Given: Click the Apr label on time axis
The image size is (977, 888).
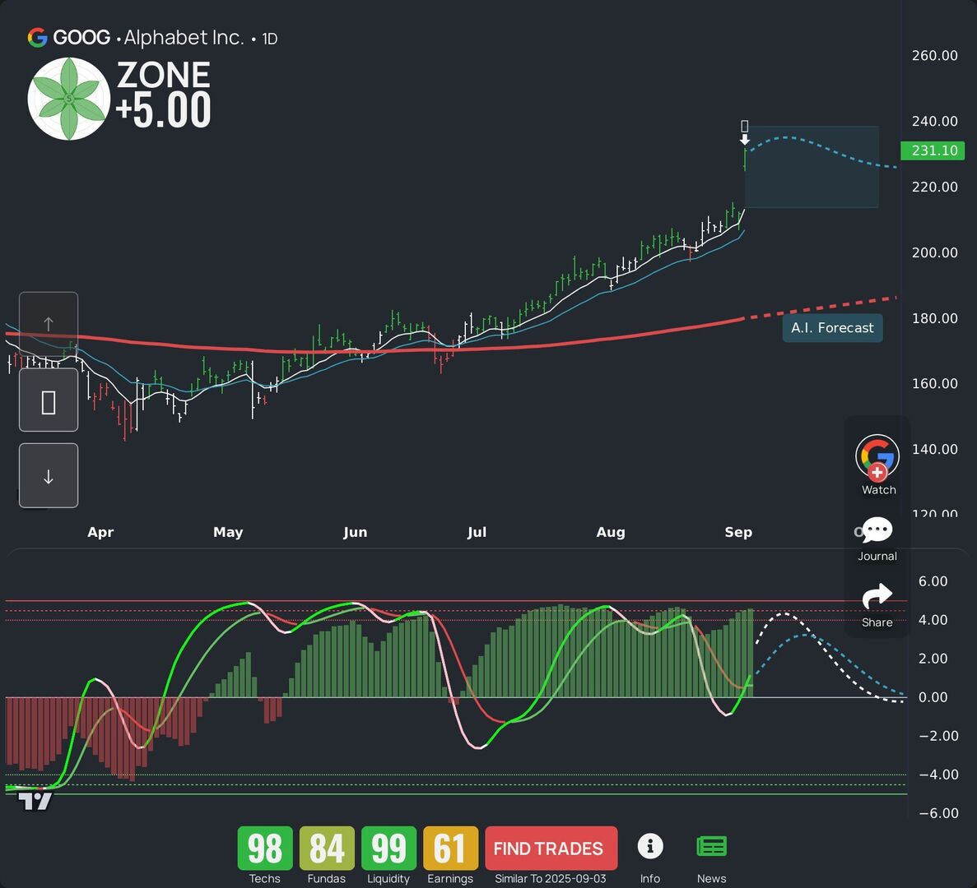Looking at the screenshot, I should click(x=100, y=532).
